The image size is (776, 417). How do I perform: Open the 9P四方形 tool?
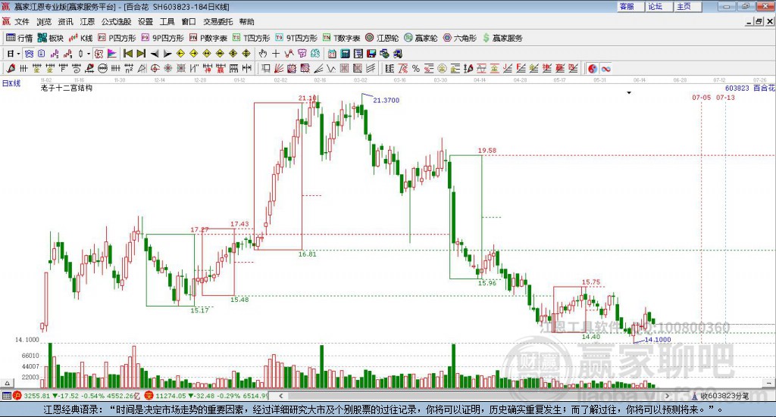coord(162,38)
